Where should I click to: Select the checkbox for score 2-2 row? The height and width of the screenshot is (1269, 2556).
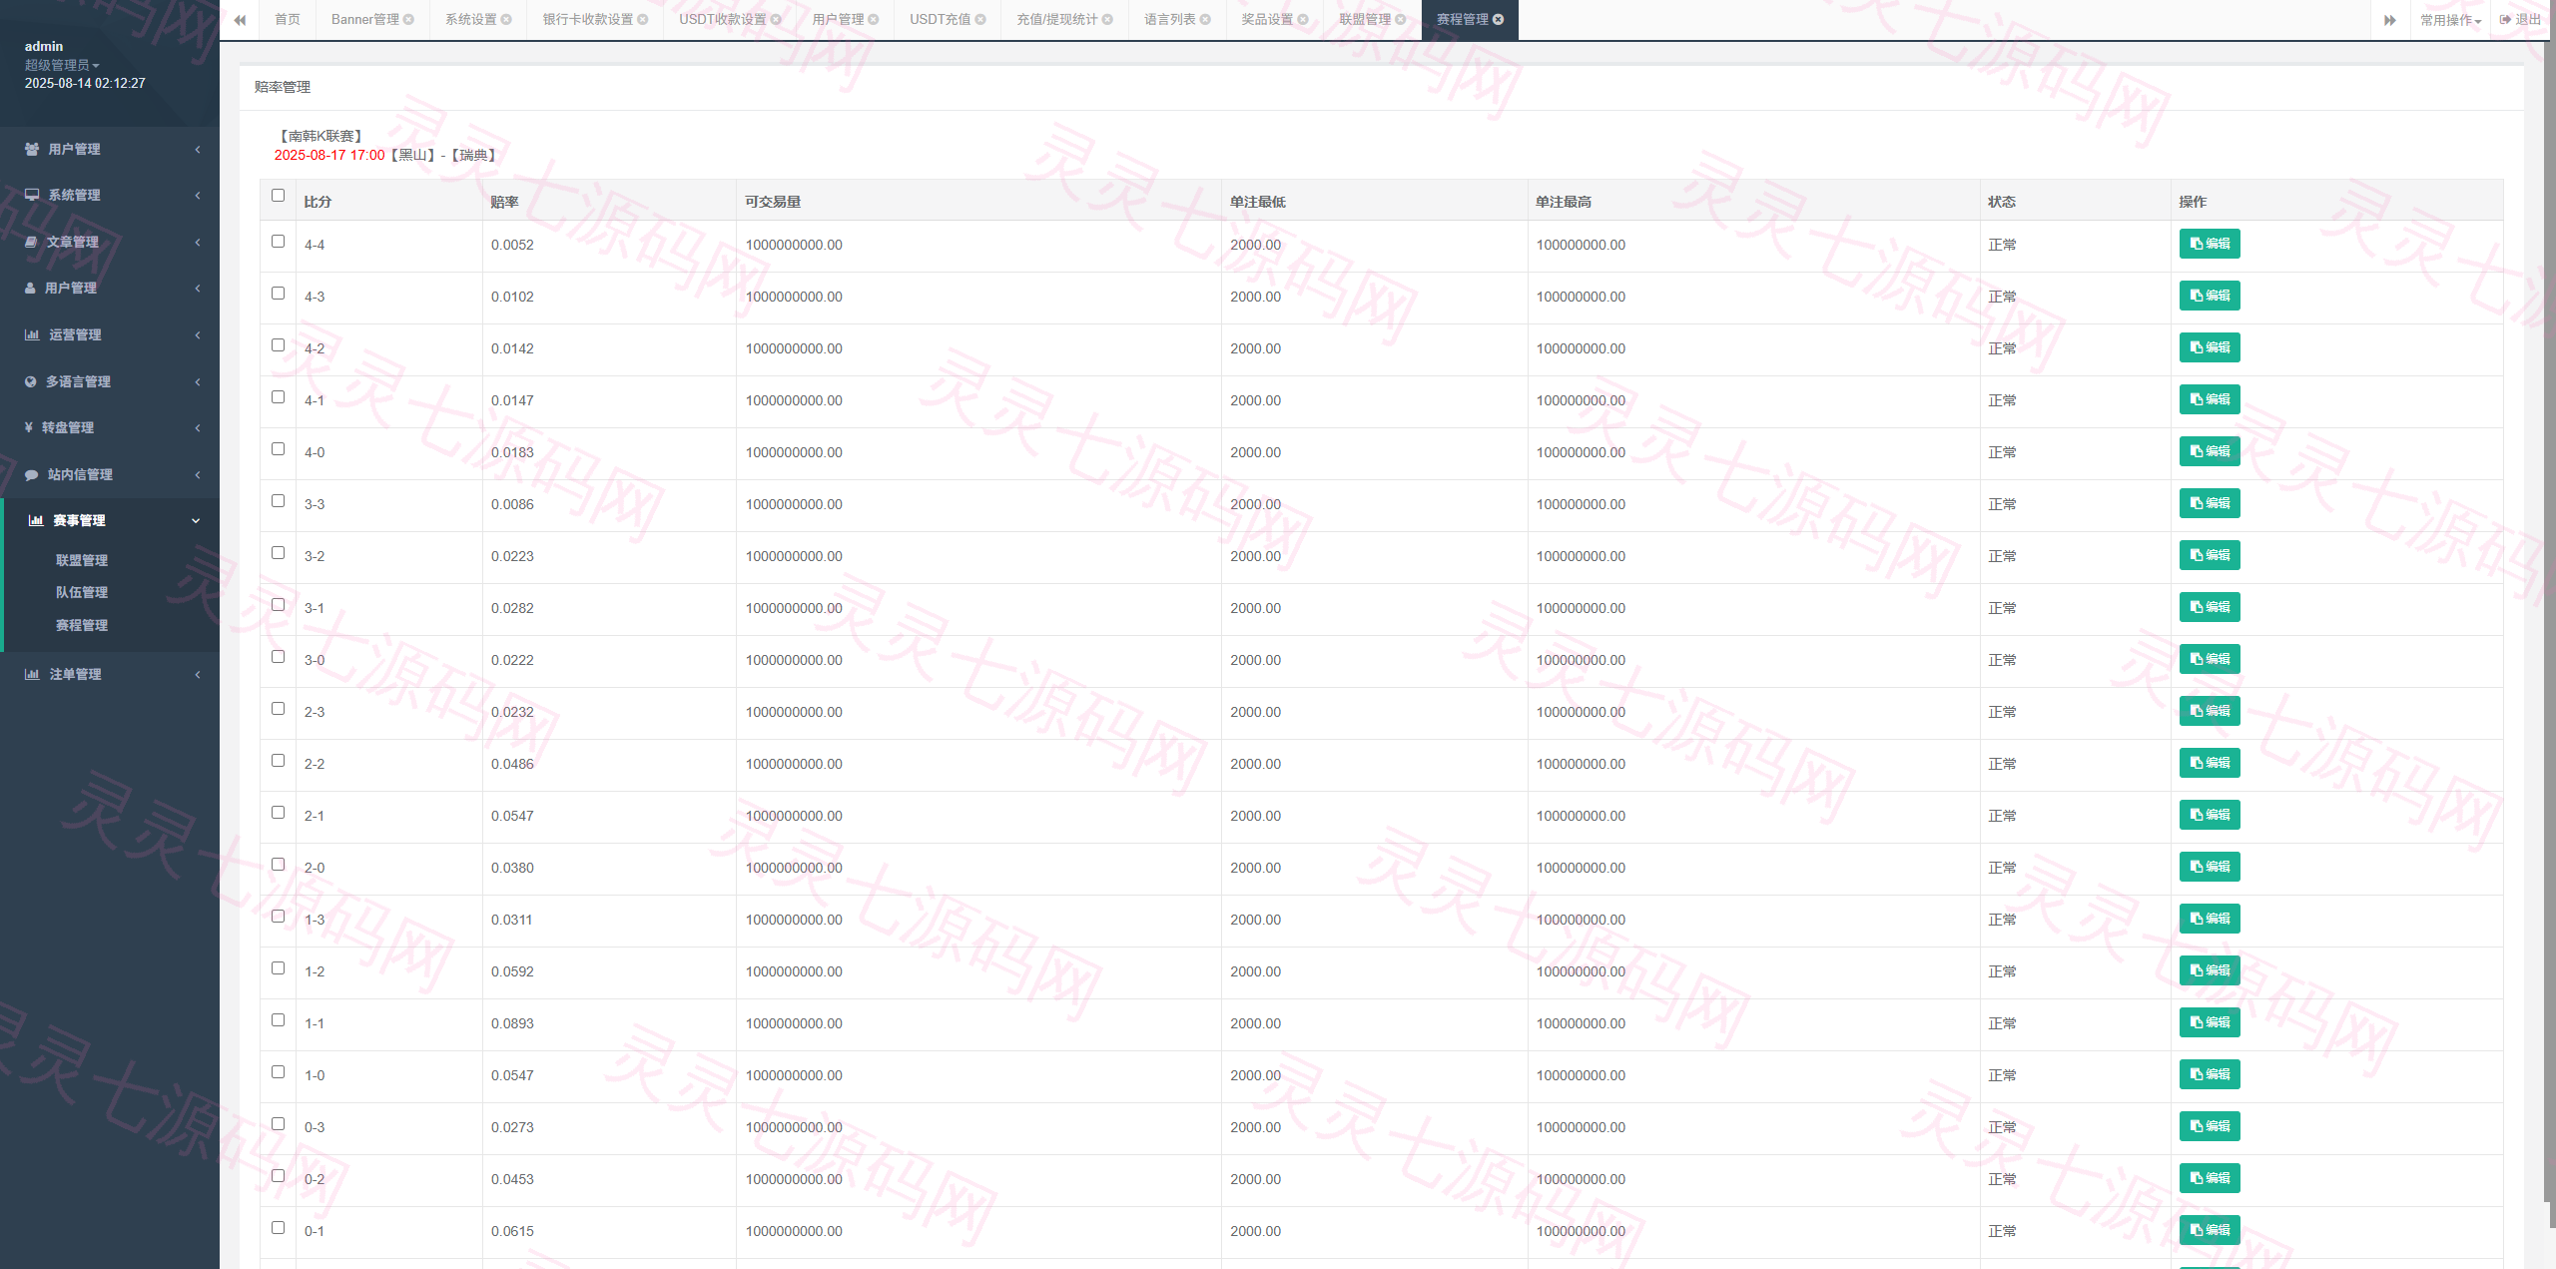(x=278, y=761)
